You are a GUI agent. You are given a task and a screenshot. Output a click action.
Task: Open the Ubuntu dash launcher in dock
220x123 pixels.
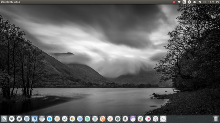(x=4, y=119)
